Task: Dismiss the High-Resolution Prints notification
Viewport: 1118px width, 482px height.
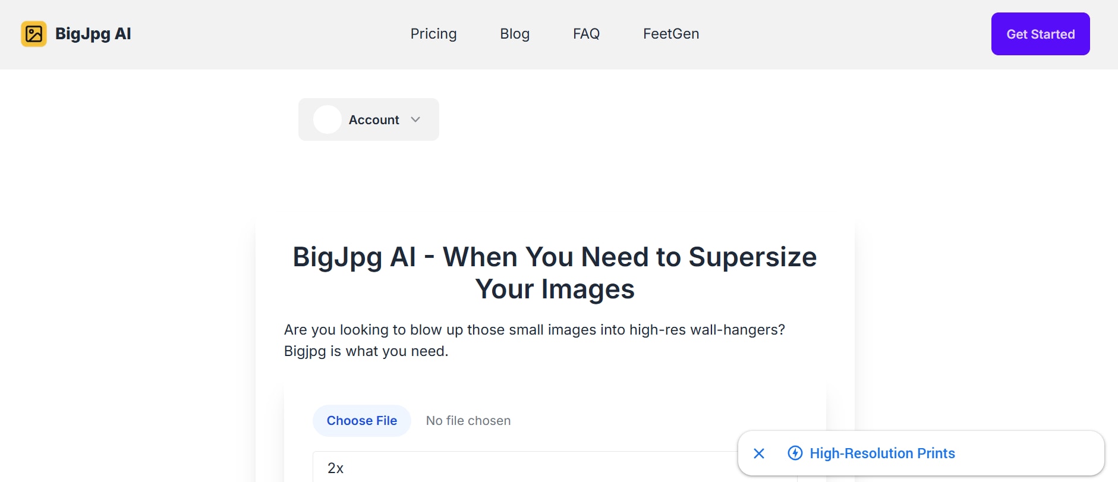Action: (759, 453)
